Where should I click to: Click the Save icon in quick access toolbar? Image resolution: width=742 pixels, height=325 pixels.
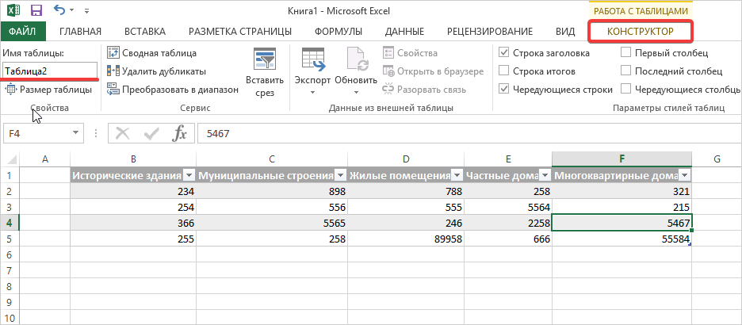pyautogui.click(x=36, y=11)
